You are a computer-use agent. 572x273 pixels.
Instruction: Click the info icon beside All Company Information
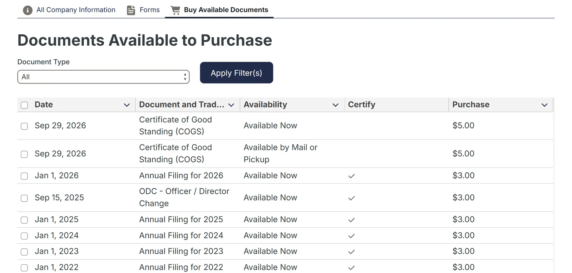click(x=28, y=10)
